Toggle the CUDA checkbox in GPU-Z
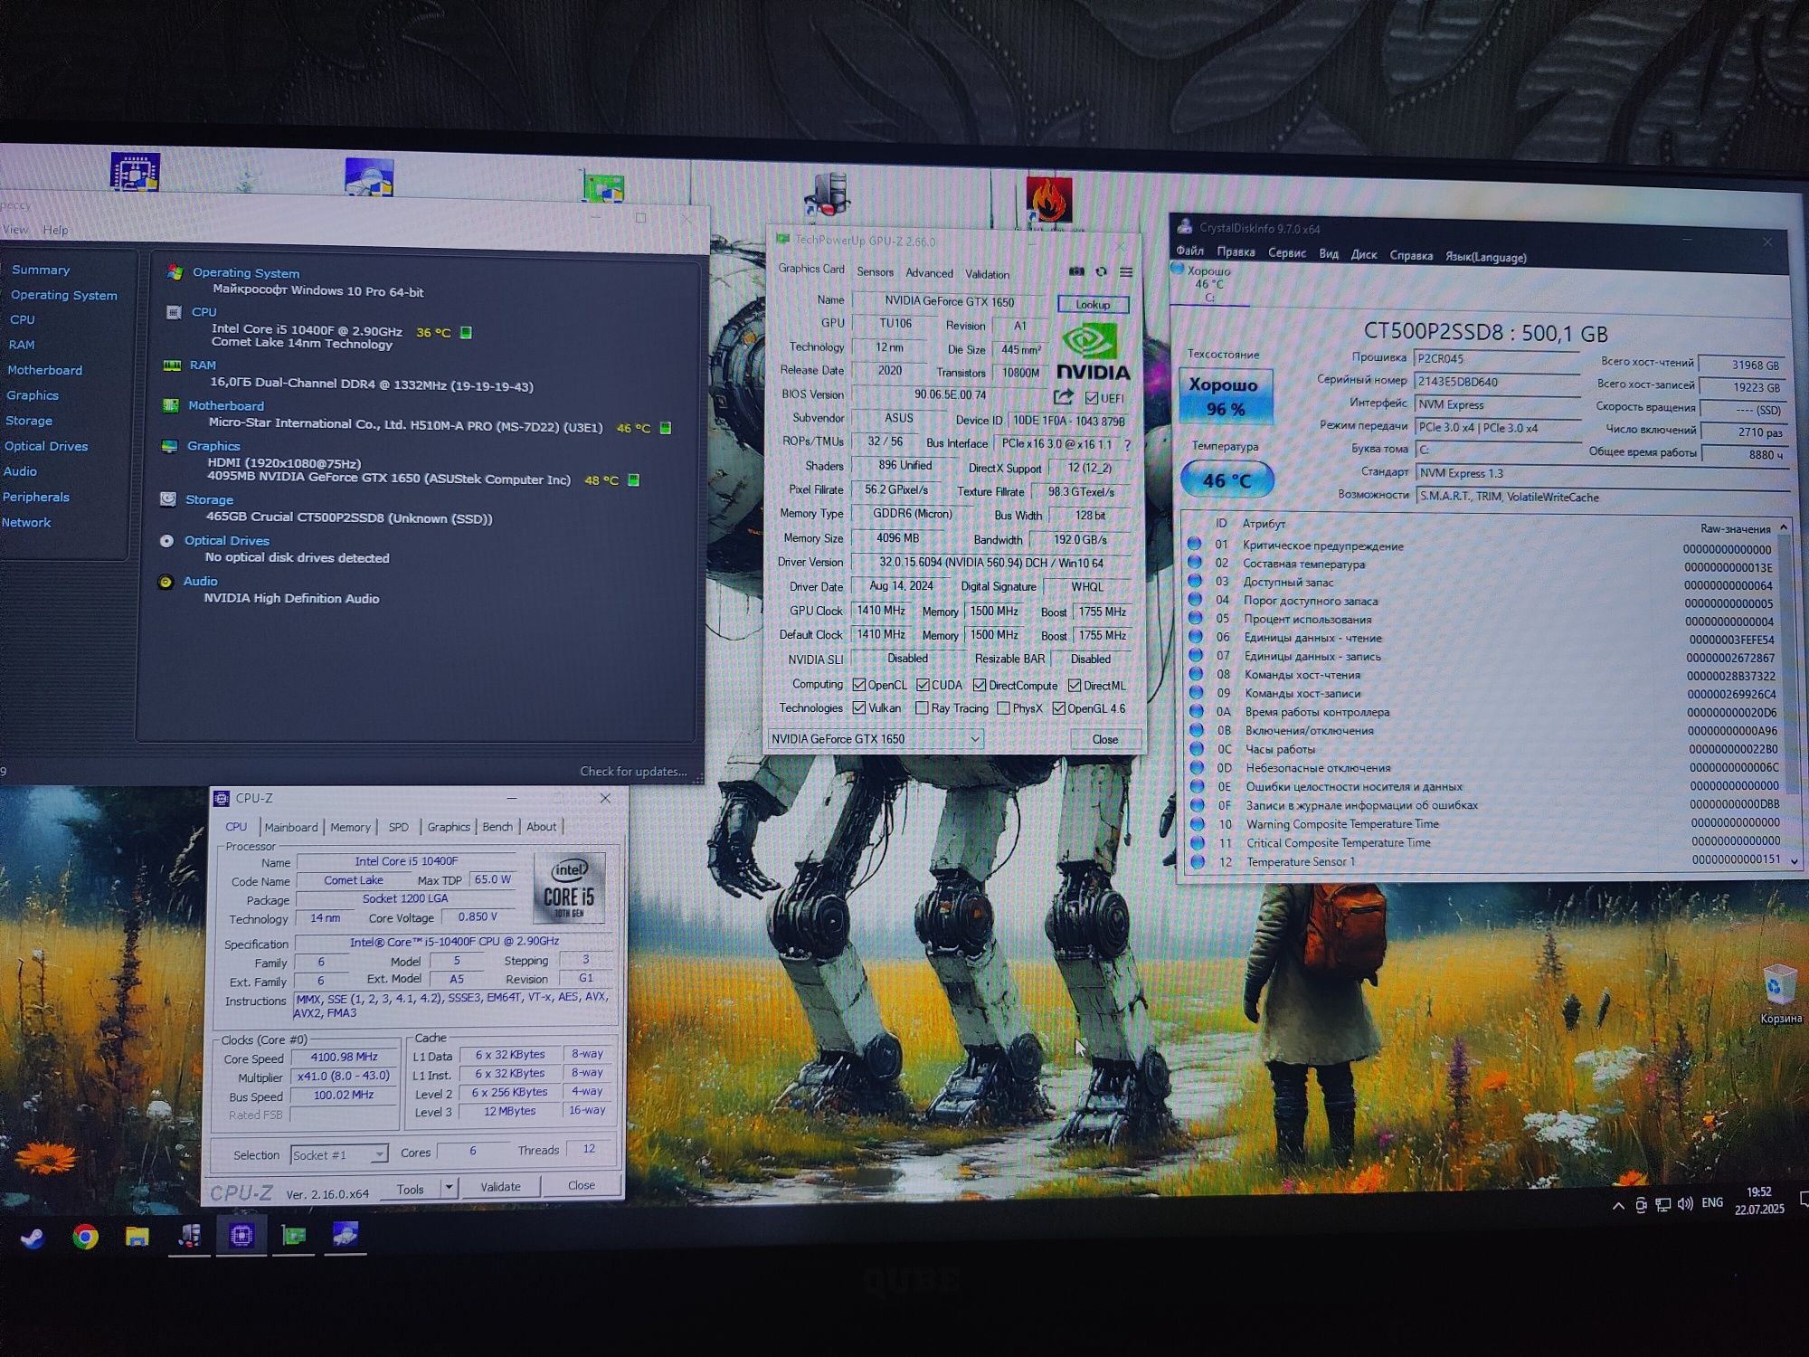The width and height of the screenshot is (1809, 1357). [x=923, y=685]
